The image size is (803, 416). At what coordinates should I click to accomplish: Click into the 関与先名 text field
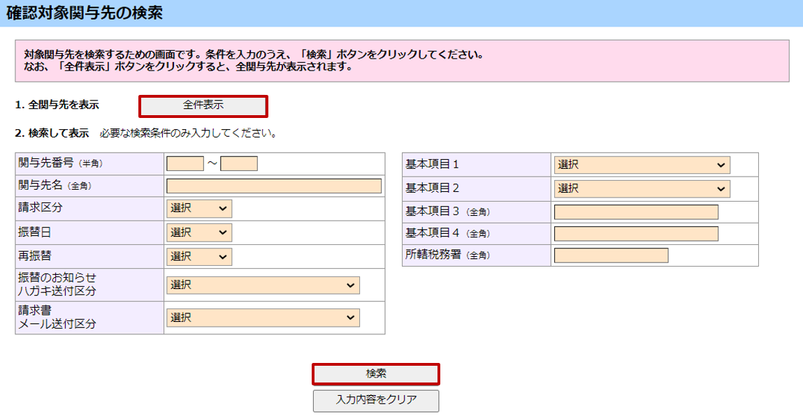point(274,186)
